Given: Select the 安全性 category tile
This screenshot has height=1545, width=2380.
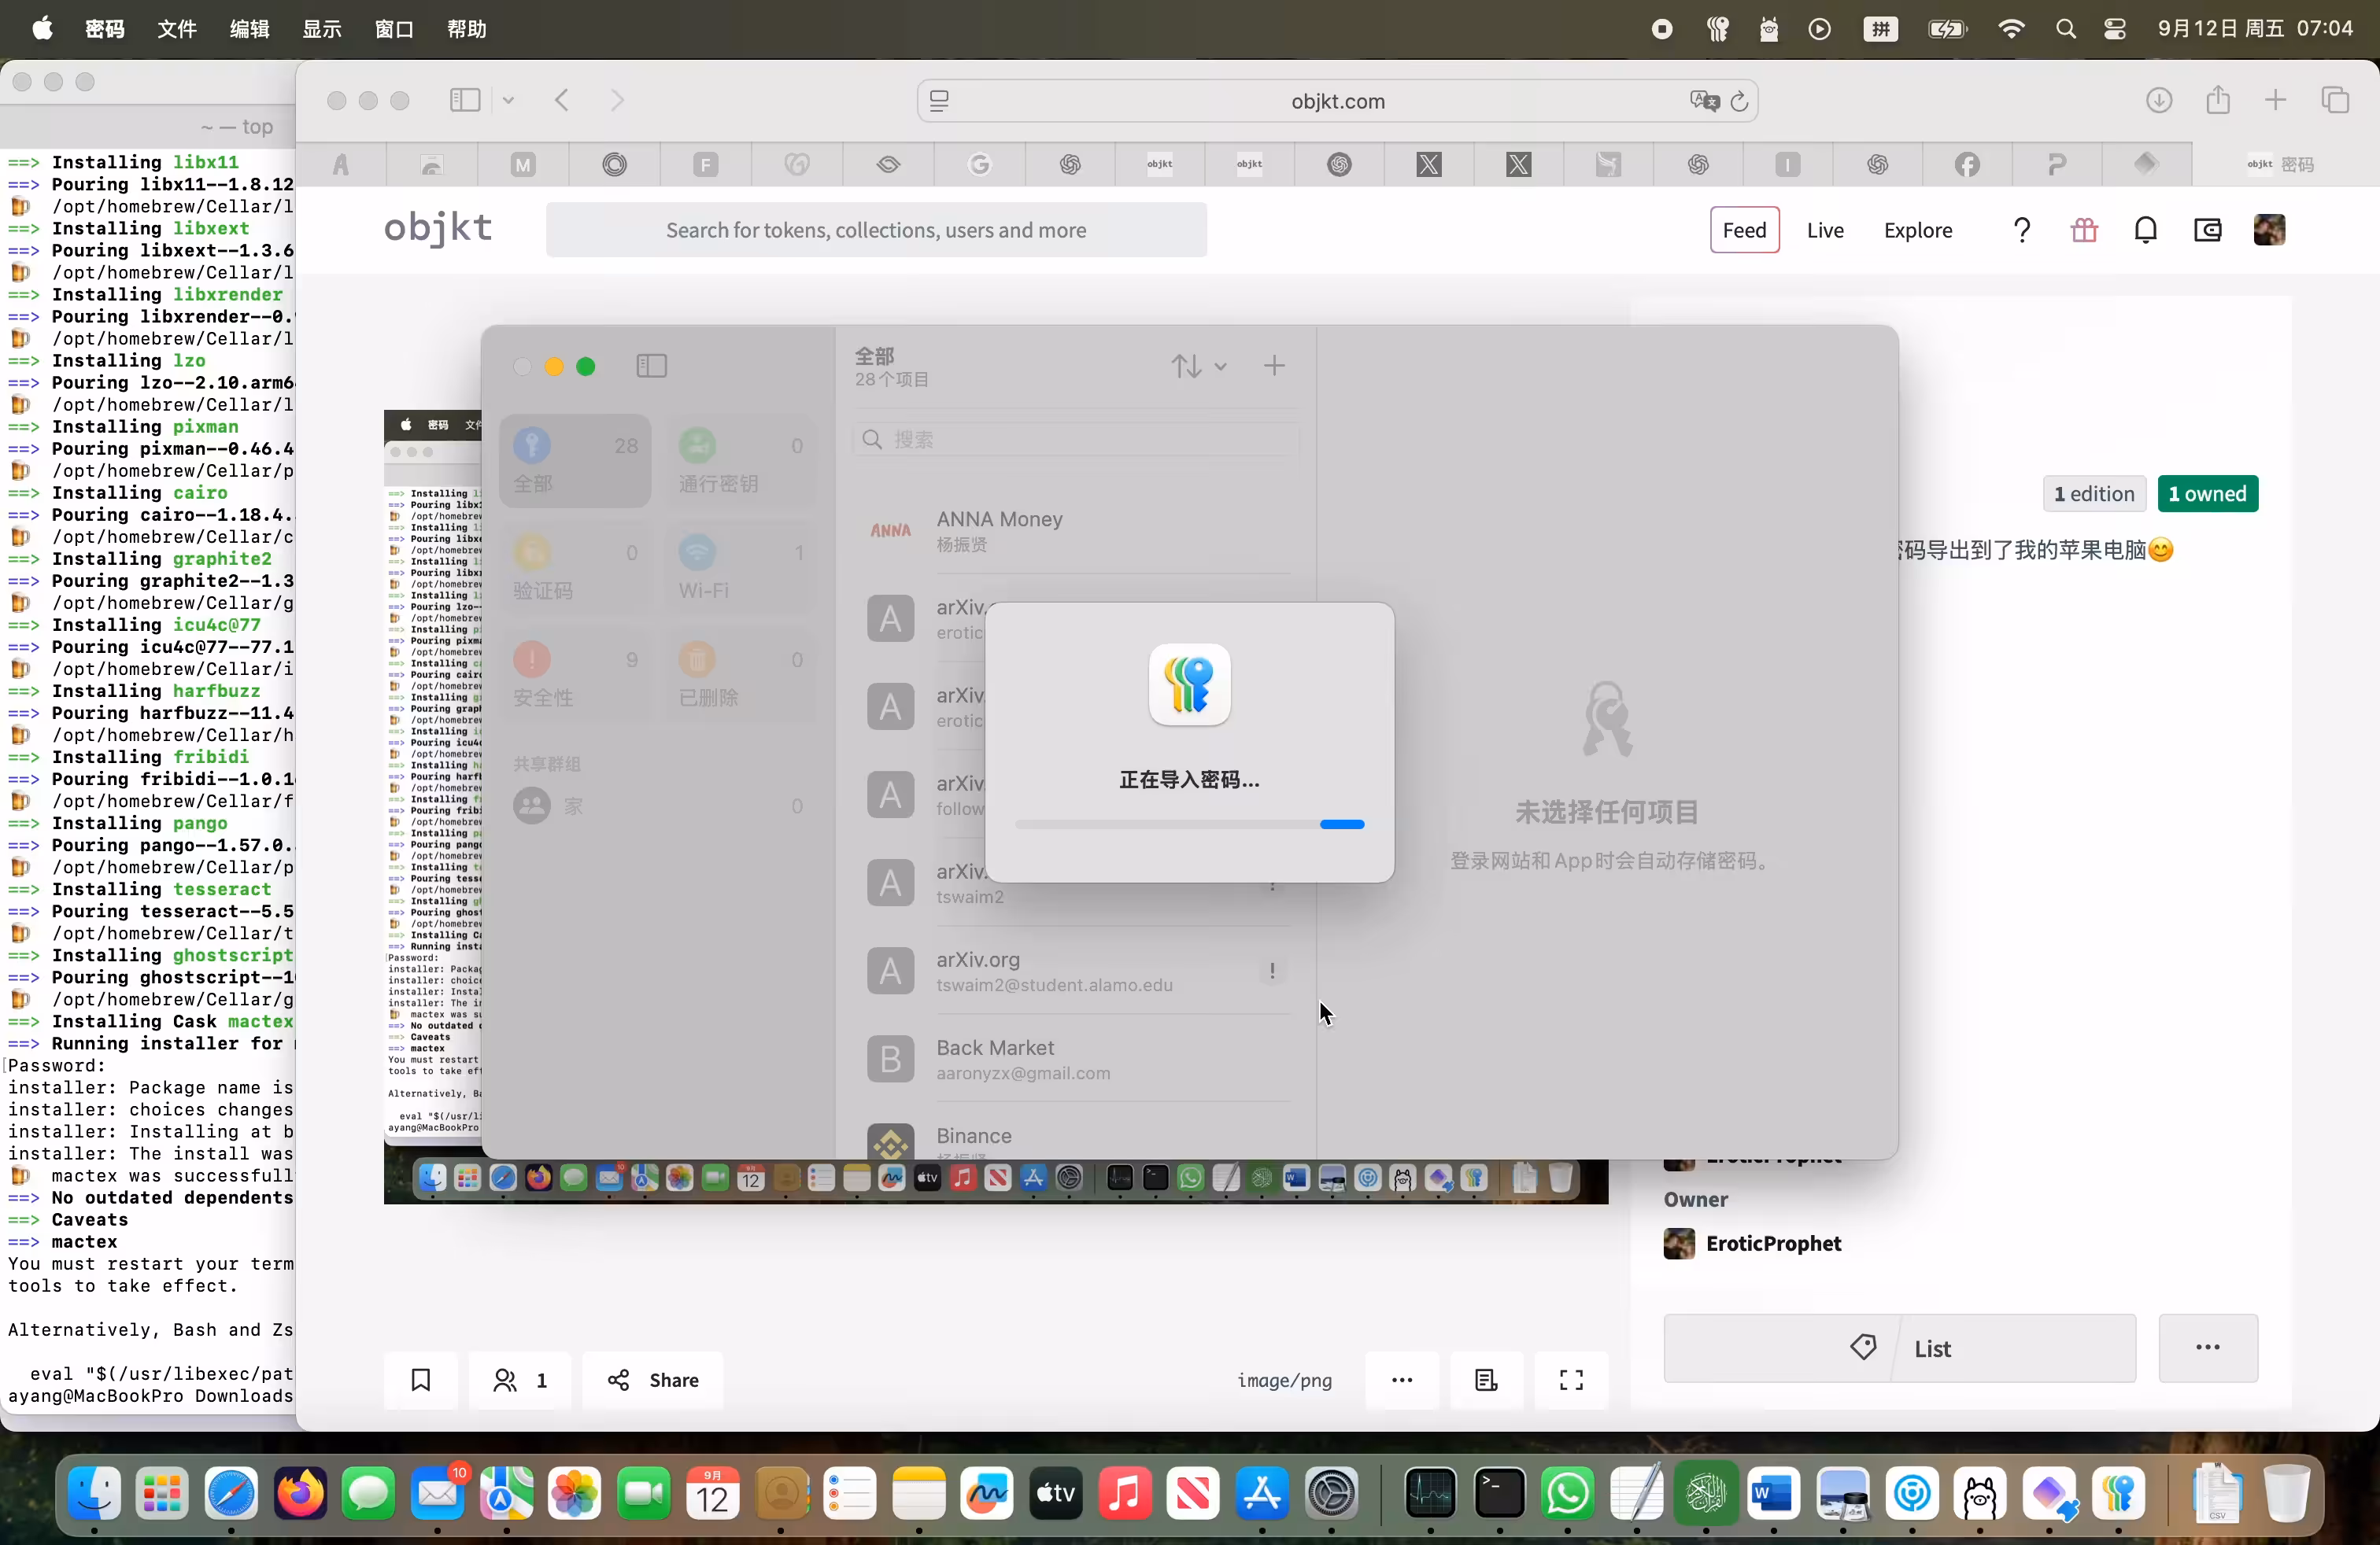Looking at the screenshot, I should point(575,675).
